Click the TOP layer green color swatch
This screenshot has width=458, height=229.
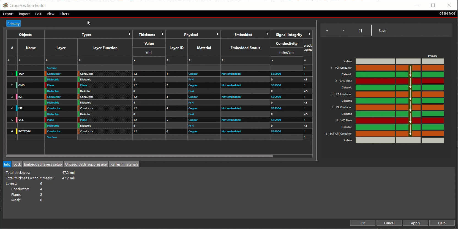[17, 74]
